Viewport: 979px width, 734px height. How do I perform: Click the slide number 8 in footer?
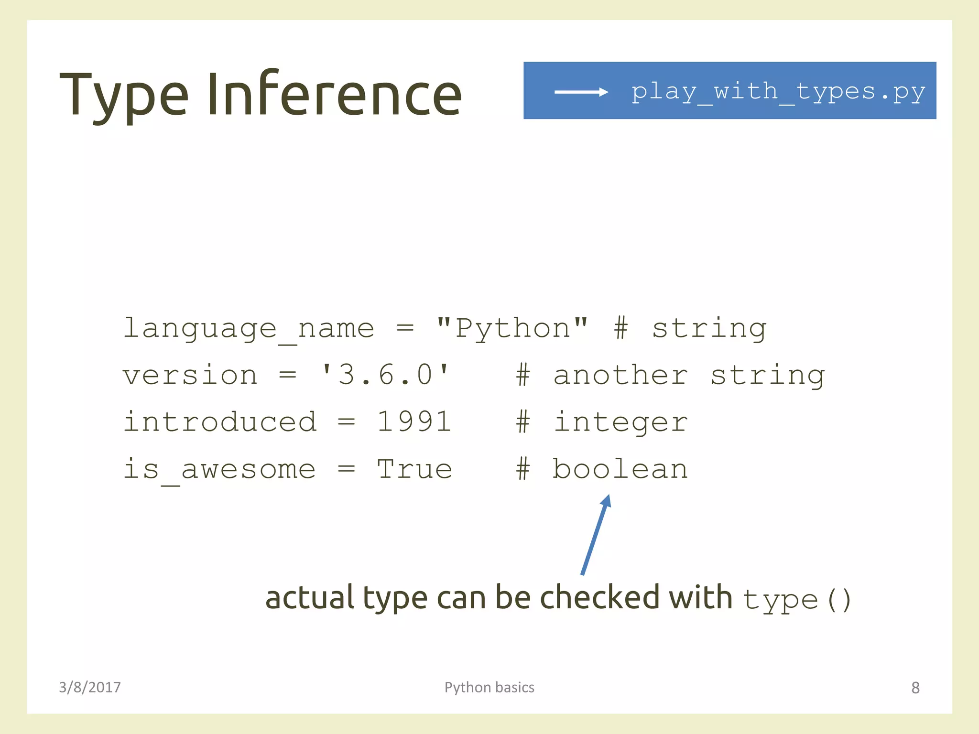click(x=915, y=688)
